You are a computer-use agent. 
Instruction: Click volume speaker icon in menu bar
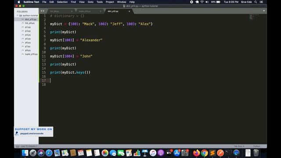[207, 2]
